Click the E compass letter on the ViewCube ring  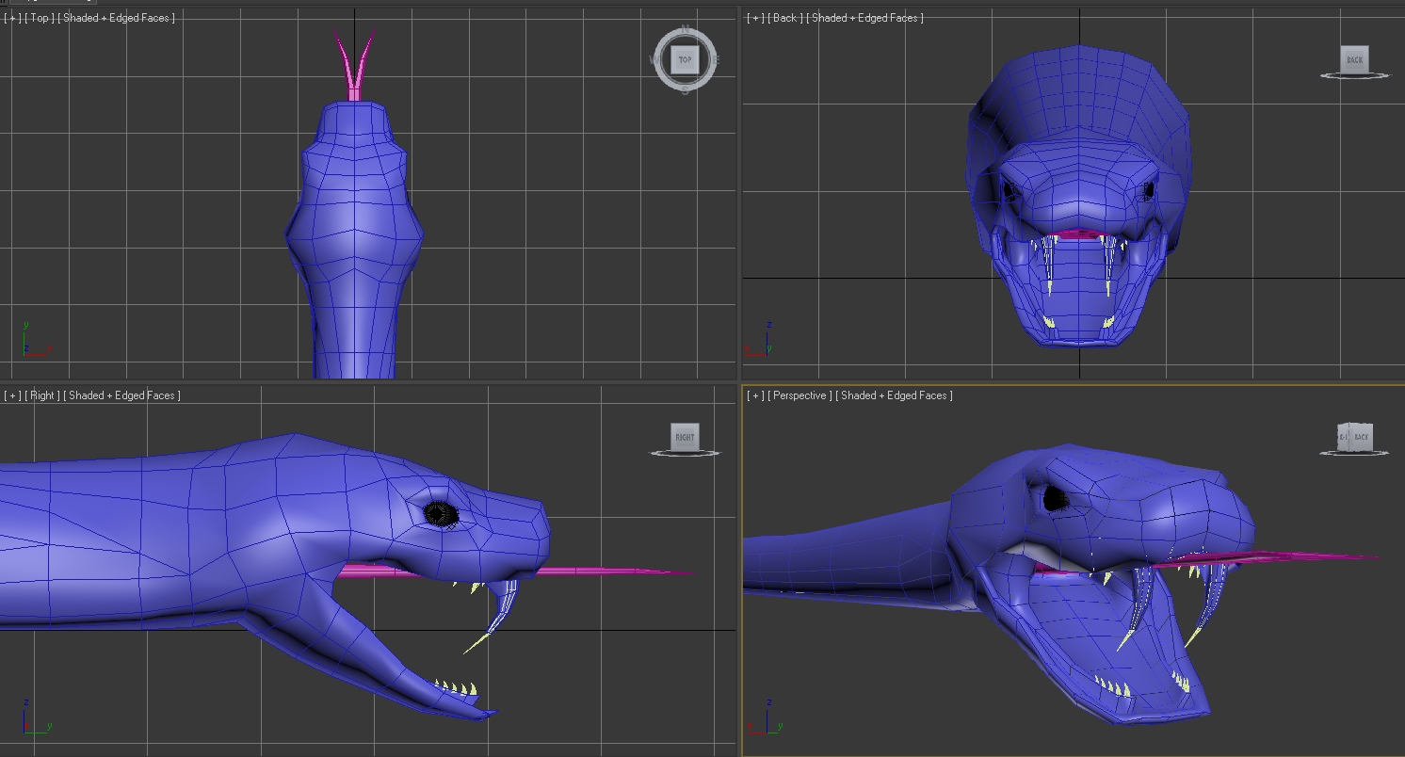coord(716,60)
